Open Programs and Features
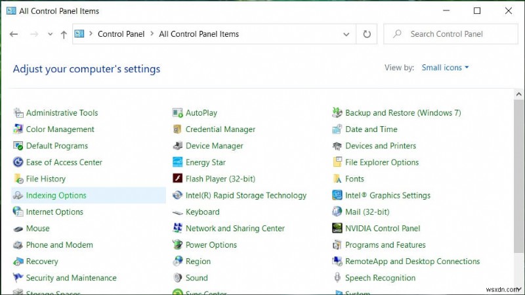 pyautogui.click(x=385, y=245)
